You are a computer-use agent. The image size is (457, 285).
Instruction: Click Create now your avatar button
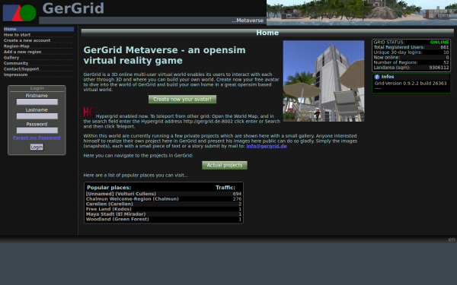pos(183,99)
